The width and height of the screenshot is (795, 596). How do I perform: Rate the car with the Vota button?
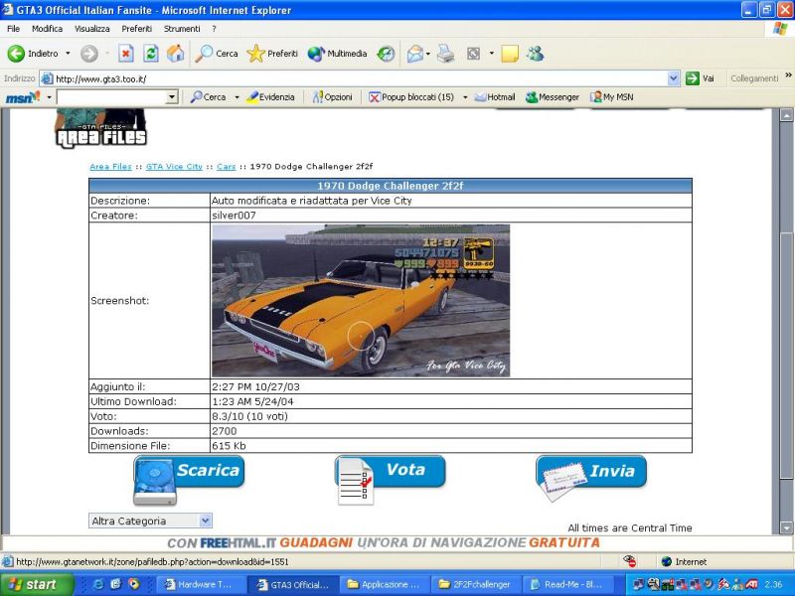(x=390, y=480)
